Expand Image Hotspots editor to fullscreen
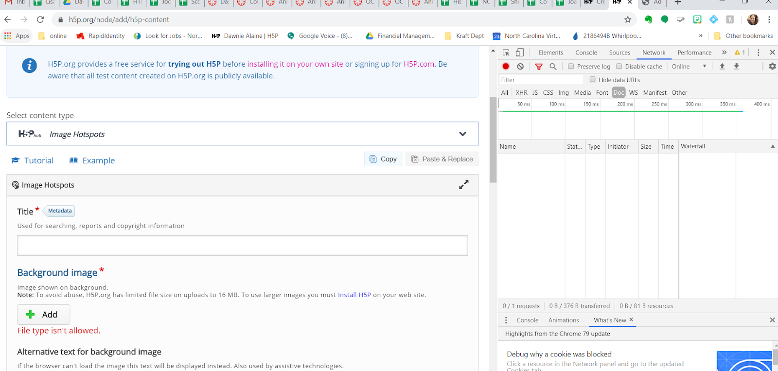Image resolution: width=778 pixels, height=371 pixels. point(464,185)
